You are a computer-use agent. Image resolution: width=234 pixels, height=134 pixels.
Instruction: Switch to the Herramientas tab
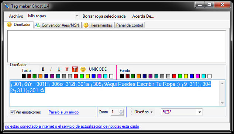(x=98, y=25)
